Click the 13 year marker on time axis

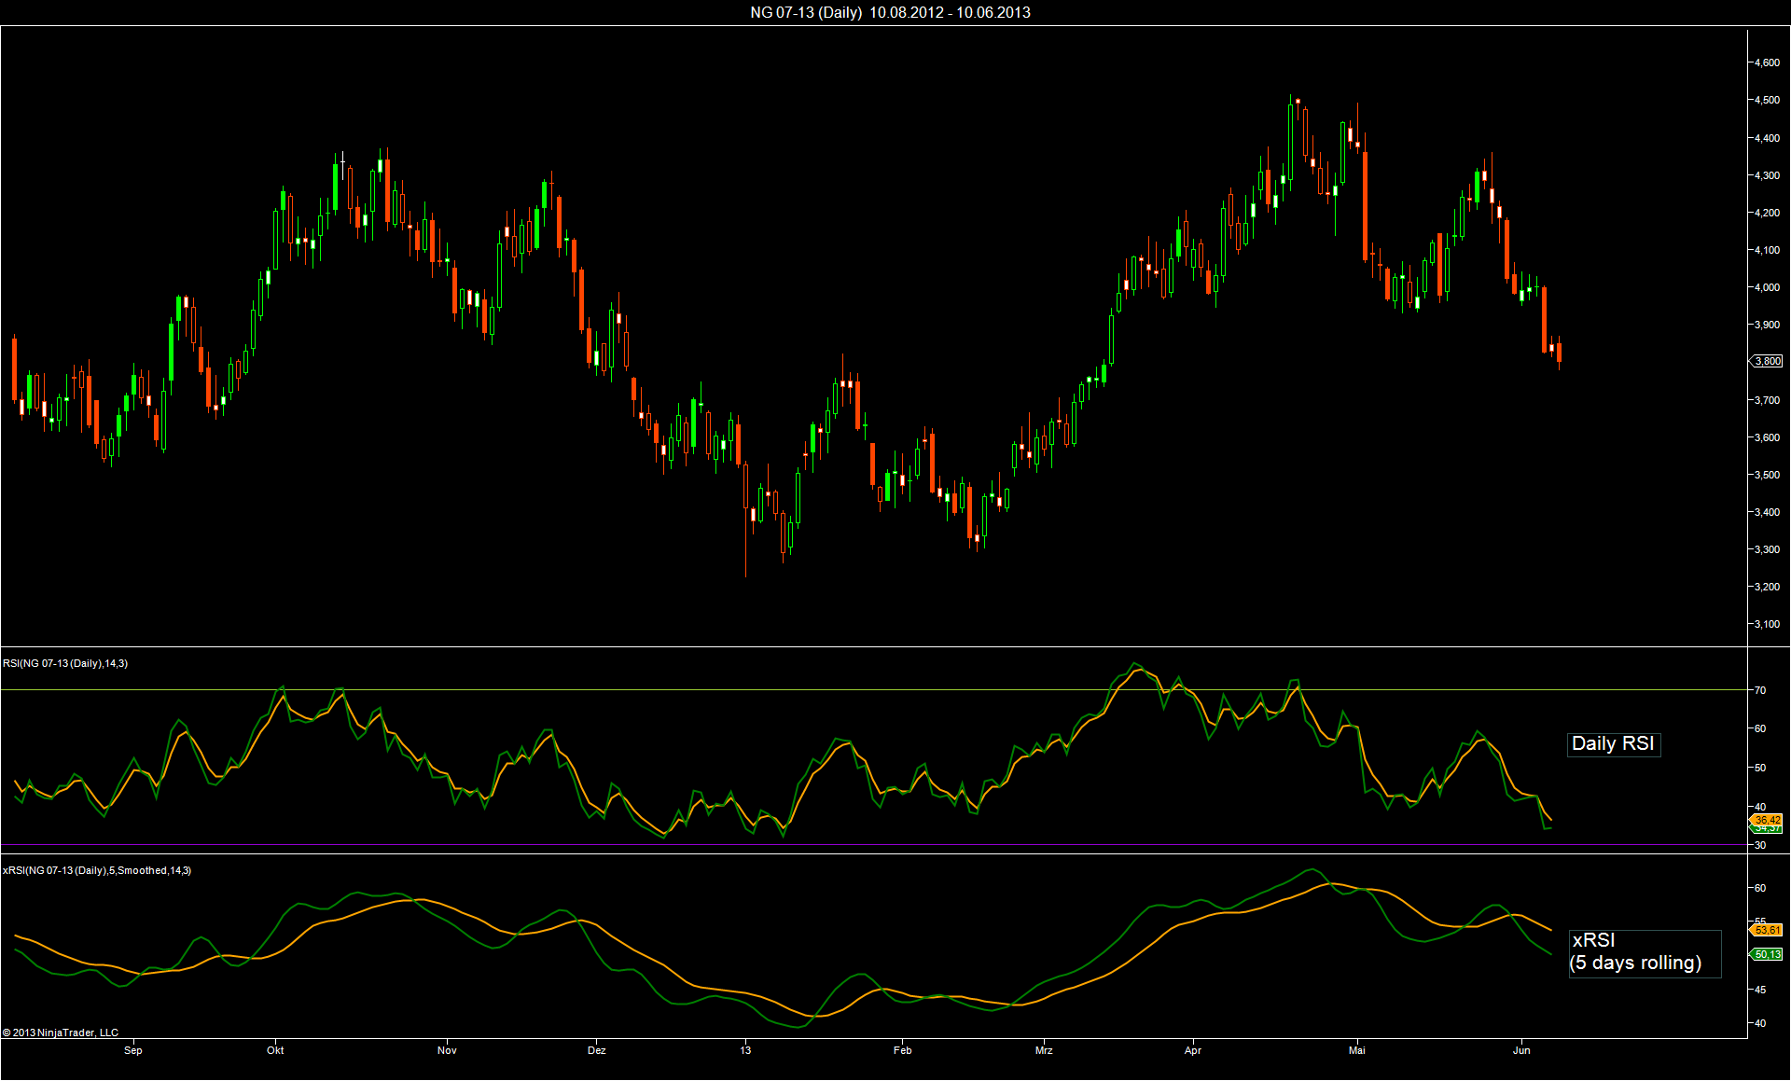[x=745, y=1050]
